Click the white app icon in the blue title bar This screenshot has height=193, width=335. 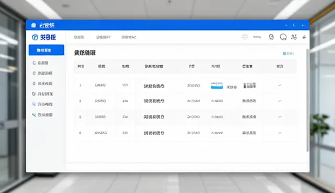pos(33,25)
